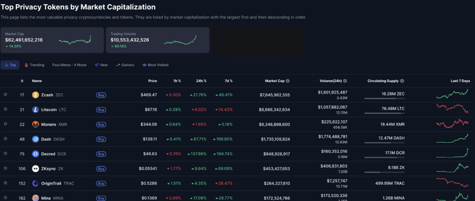The width and height of the screenshot is (475, 201).
Task: Toggle the Mina watchlist star
Action: tap(6, 198)
